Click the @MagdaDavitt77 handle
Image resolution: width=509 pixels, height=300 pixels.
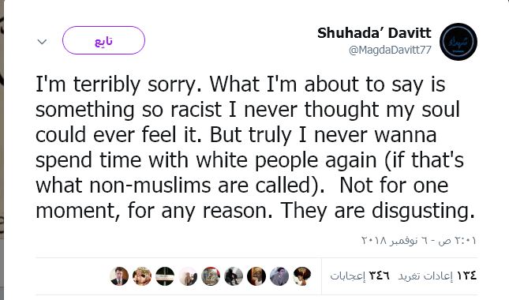coord(390,50)
